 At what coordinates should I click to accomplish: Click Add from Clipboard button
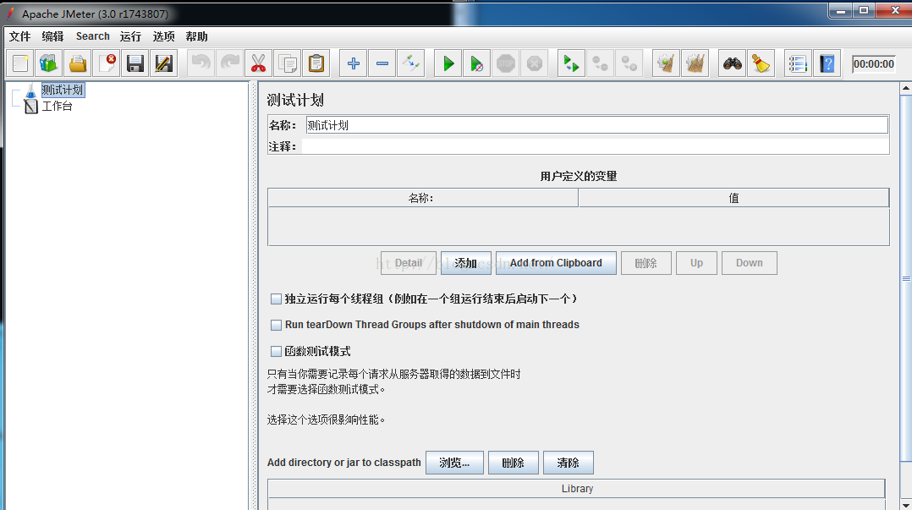[x=556, y=263]
